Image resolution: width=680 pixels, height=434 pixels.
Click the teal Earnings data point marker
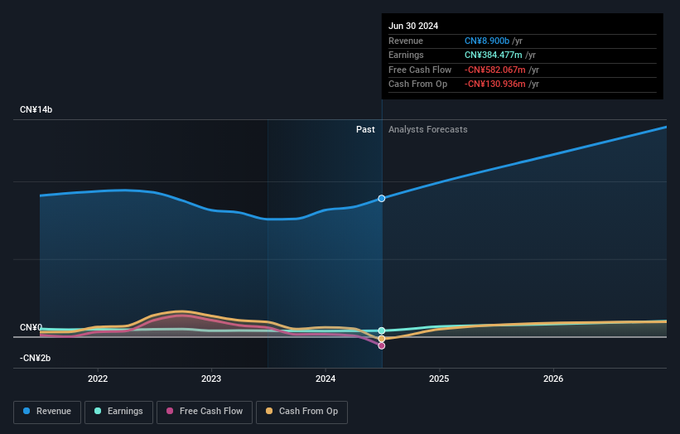click(382, 330)
